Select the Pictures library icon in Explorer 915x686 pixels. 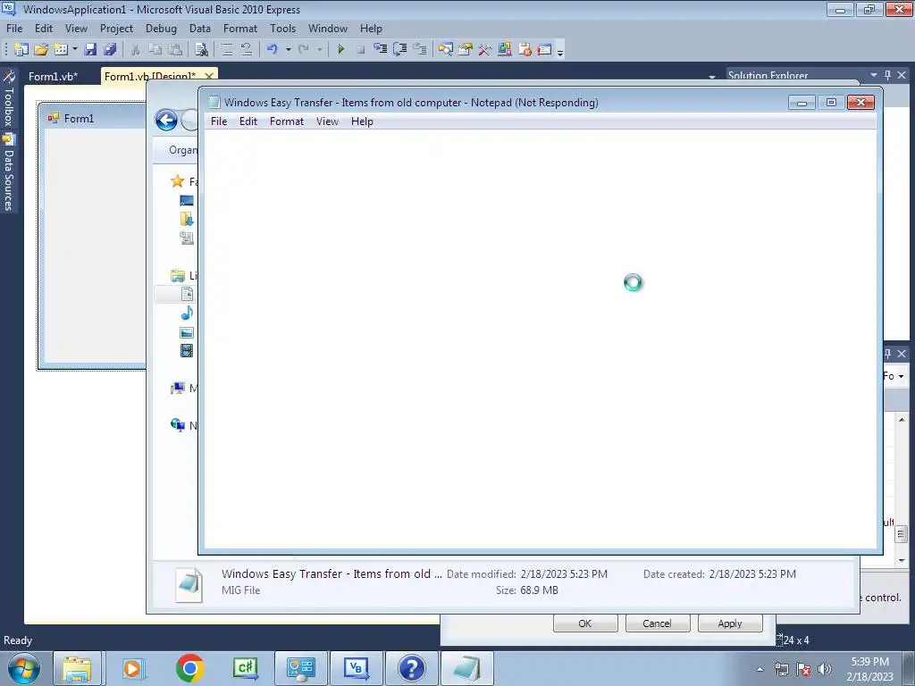pyautogui.click(x=187, y=332)
